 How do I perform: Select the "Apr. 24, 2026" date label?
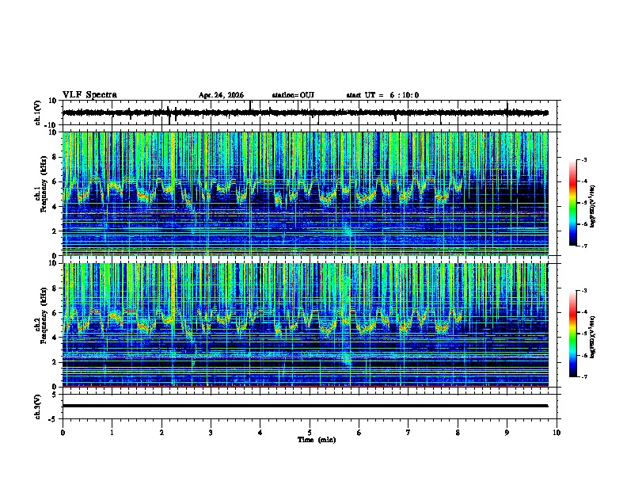click(x=221, y=95)
